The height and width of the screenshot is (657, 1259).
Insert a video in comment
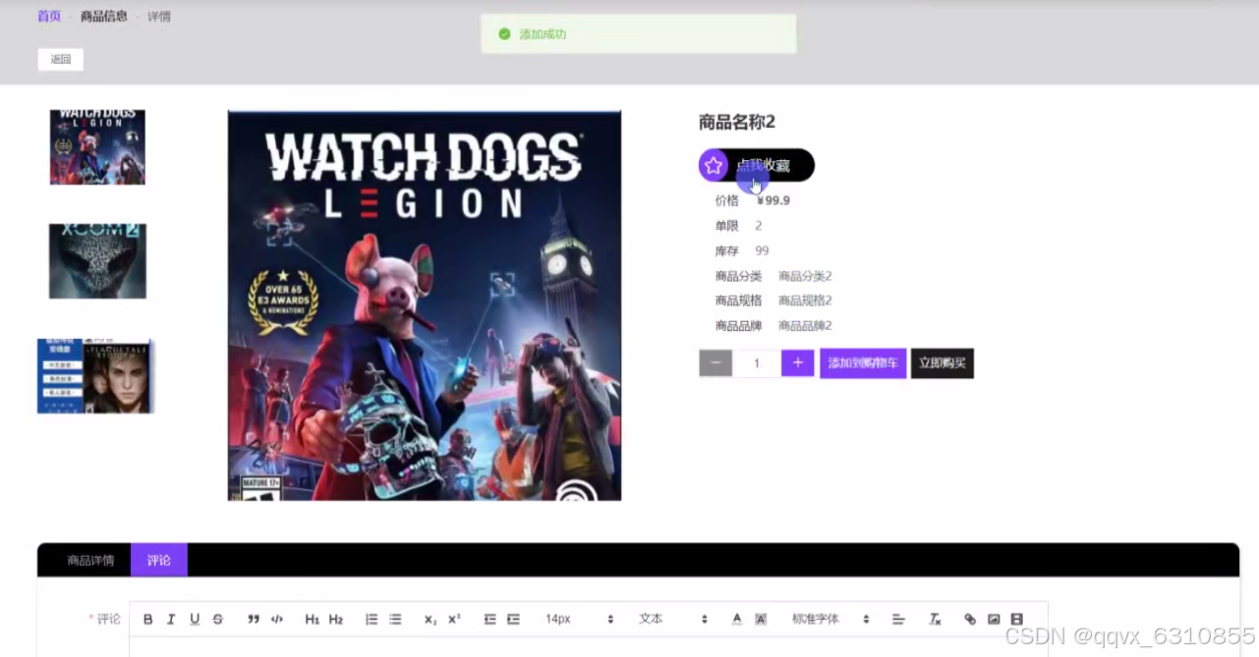click(x=1017, y=619)
